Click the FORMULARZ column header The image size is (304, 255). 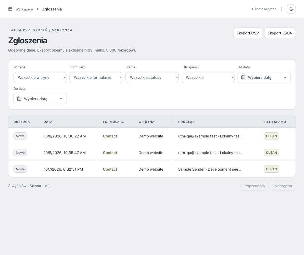pyautogui.click(x=113, y=122)
